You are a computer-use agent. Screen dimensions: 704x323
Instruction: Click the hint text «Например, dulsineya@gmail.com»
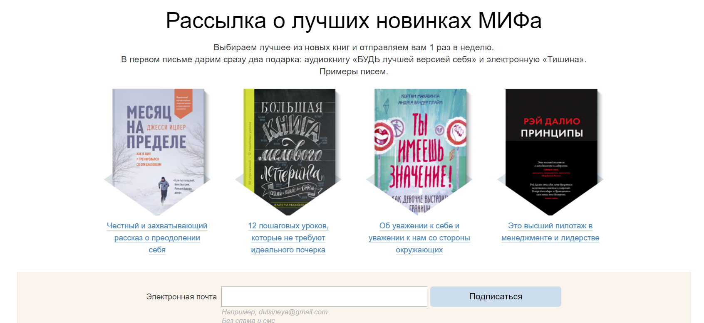coord(275,312)
